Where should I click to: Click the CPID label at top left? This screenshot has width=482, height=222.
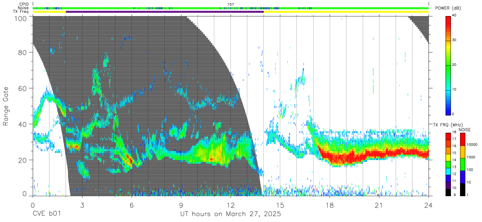(24, 4)
